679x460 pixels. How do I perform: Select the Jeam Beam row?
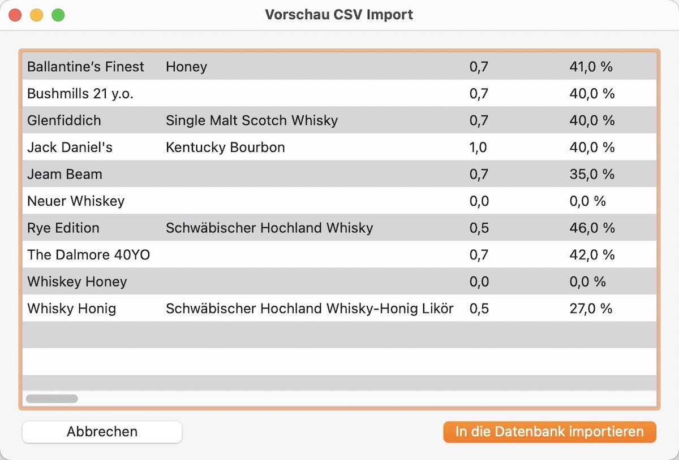339,174
